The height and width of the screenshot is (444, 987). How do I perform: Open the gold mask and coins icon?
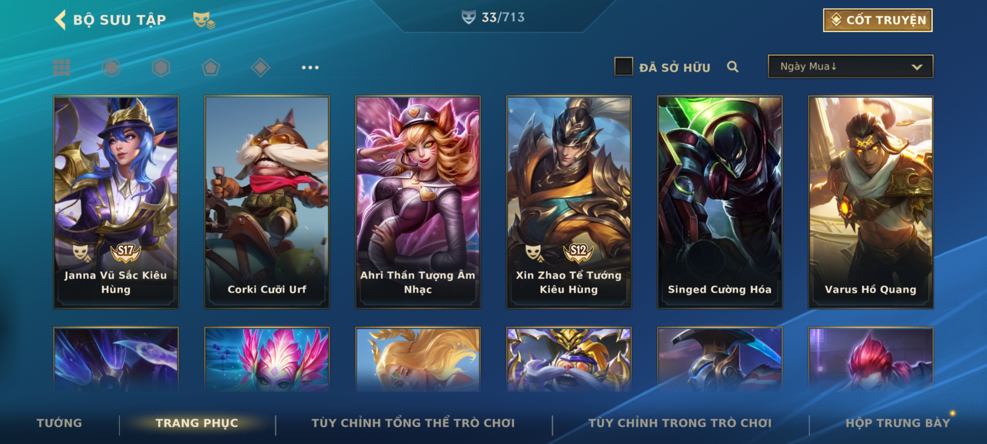click(204, 20)
